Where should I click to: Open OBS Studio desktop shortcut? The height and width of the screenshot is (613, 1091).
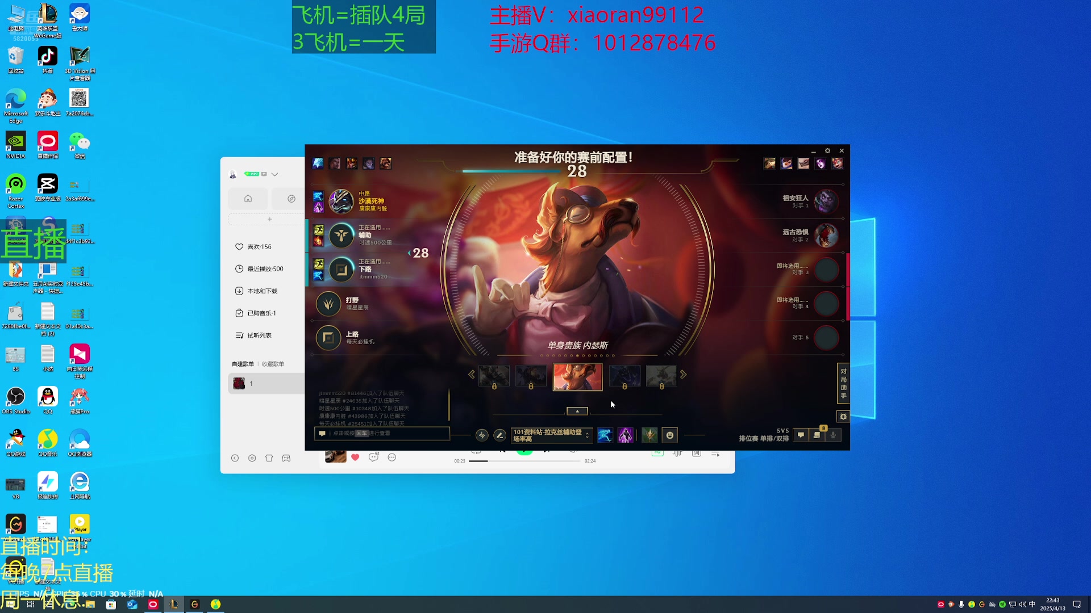[x=16, y=401]
